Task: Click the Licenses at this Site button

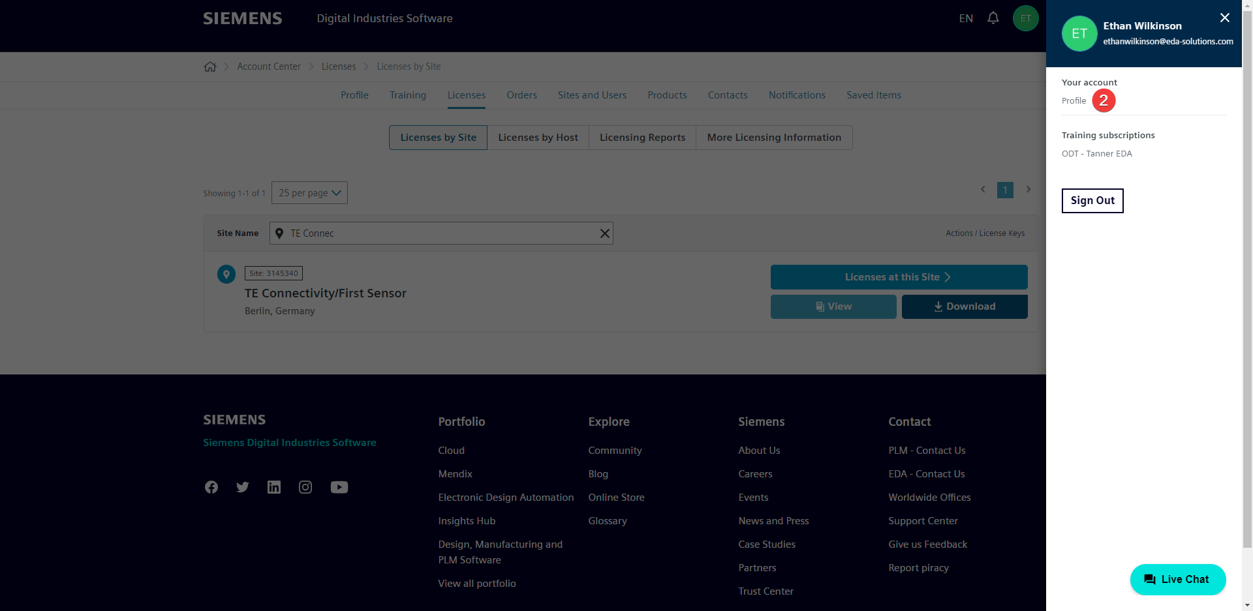Action: point(899,277)
